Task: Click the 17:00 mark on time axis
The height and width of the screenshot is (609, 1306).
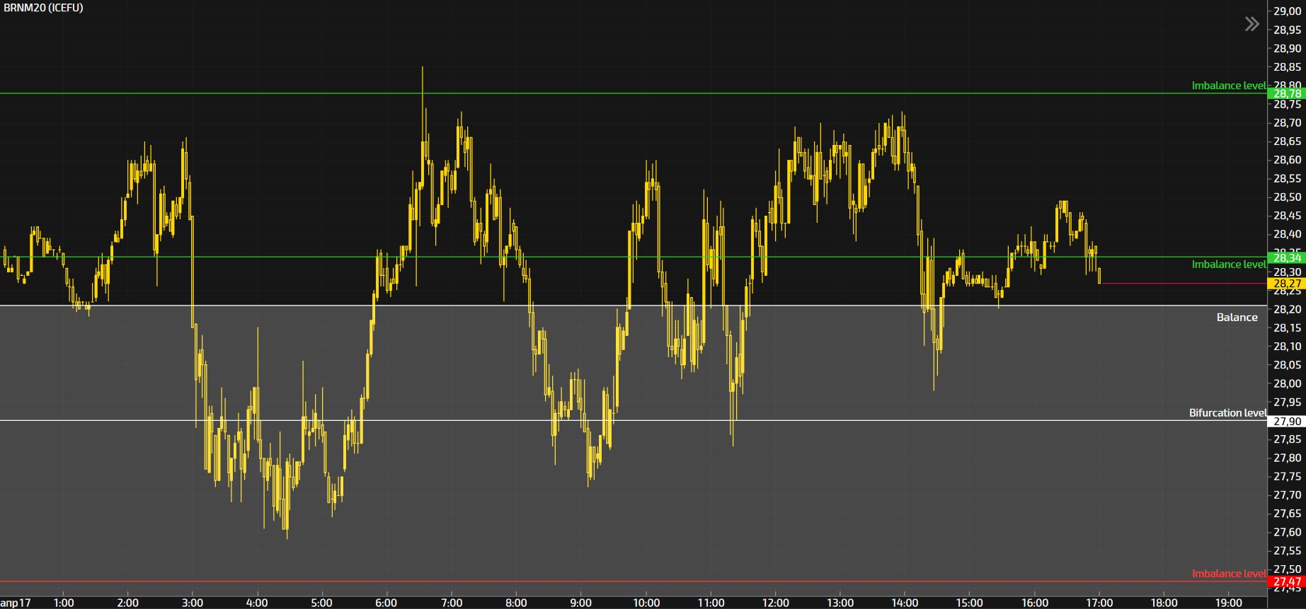Action: click(1099, 603)
